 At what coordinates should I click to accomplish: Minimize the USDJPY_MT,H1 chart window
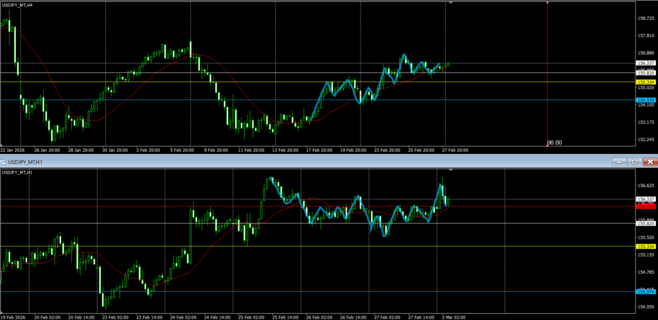tap(619, 162)
